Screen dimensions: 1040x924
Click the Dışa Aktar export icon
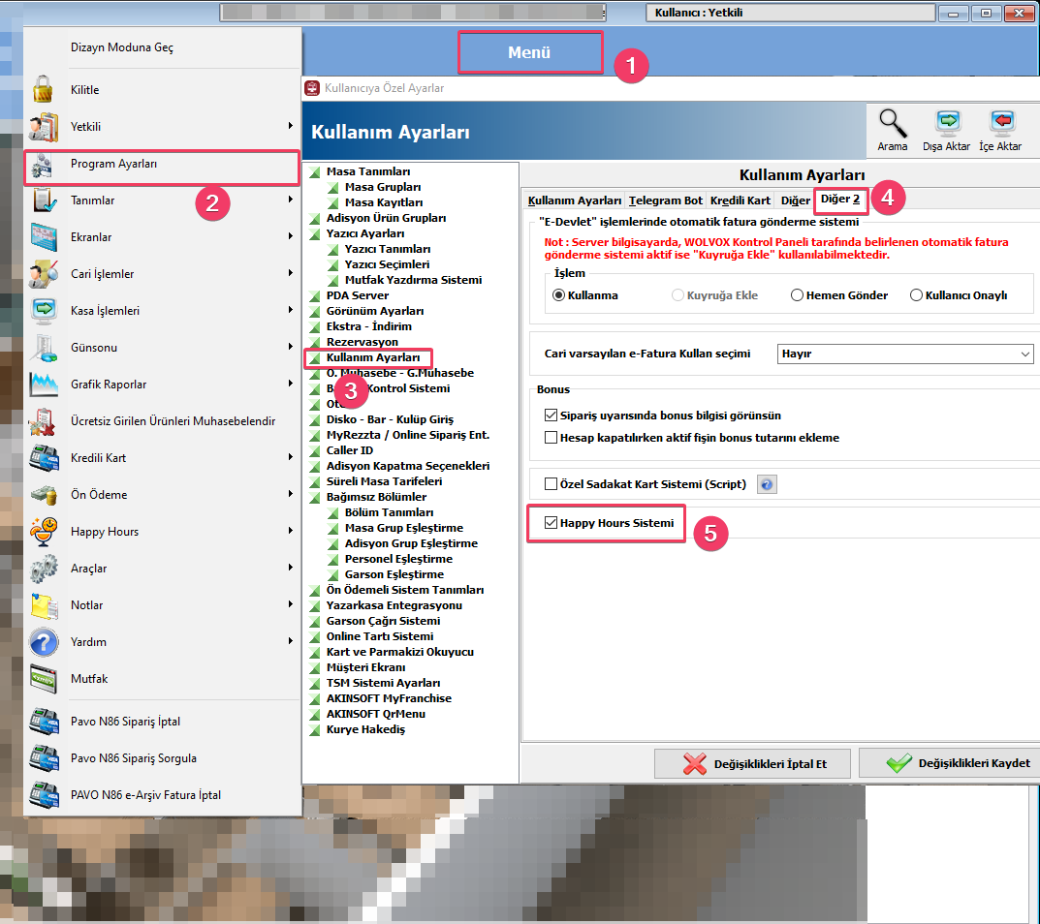point(946,123)
